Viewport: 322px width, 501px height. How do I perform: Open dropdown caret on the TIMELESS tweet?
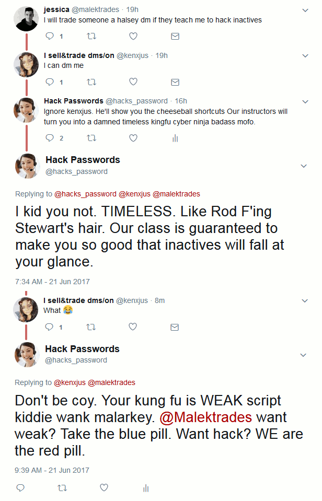tap(304, 166)
